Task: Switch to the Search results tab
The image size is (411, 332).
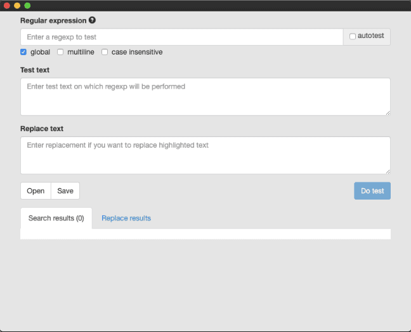Action: pos(56,218)
